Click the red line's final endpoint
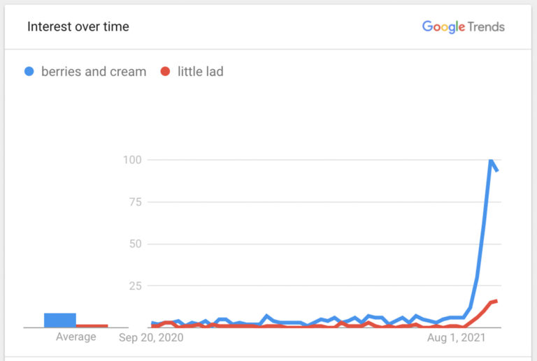This screenshot has height=361, width=537. tap(496, 301)
